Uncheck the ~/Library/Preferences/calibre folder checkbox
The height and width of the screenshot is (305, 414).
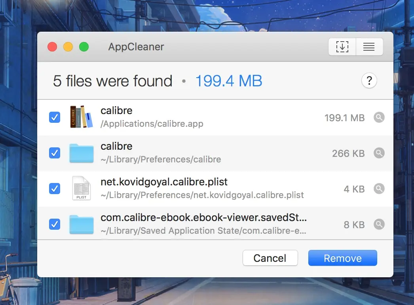click(55, 153)
